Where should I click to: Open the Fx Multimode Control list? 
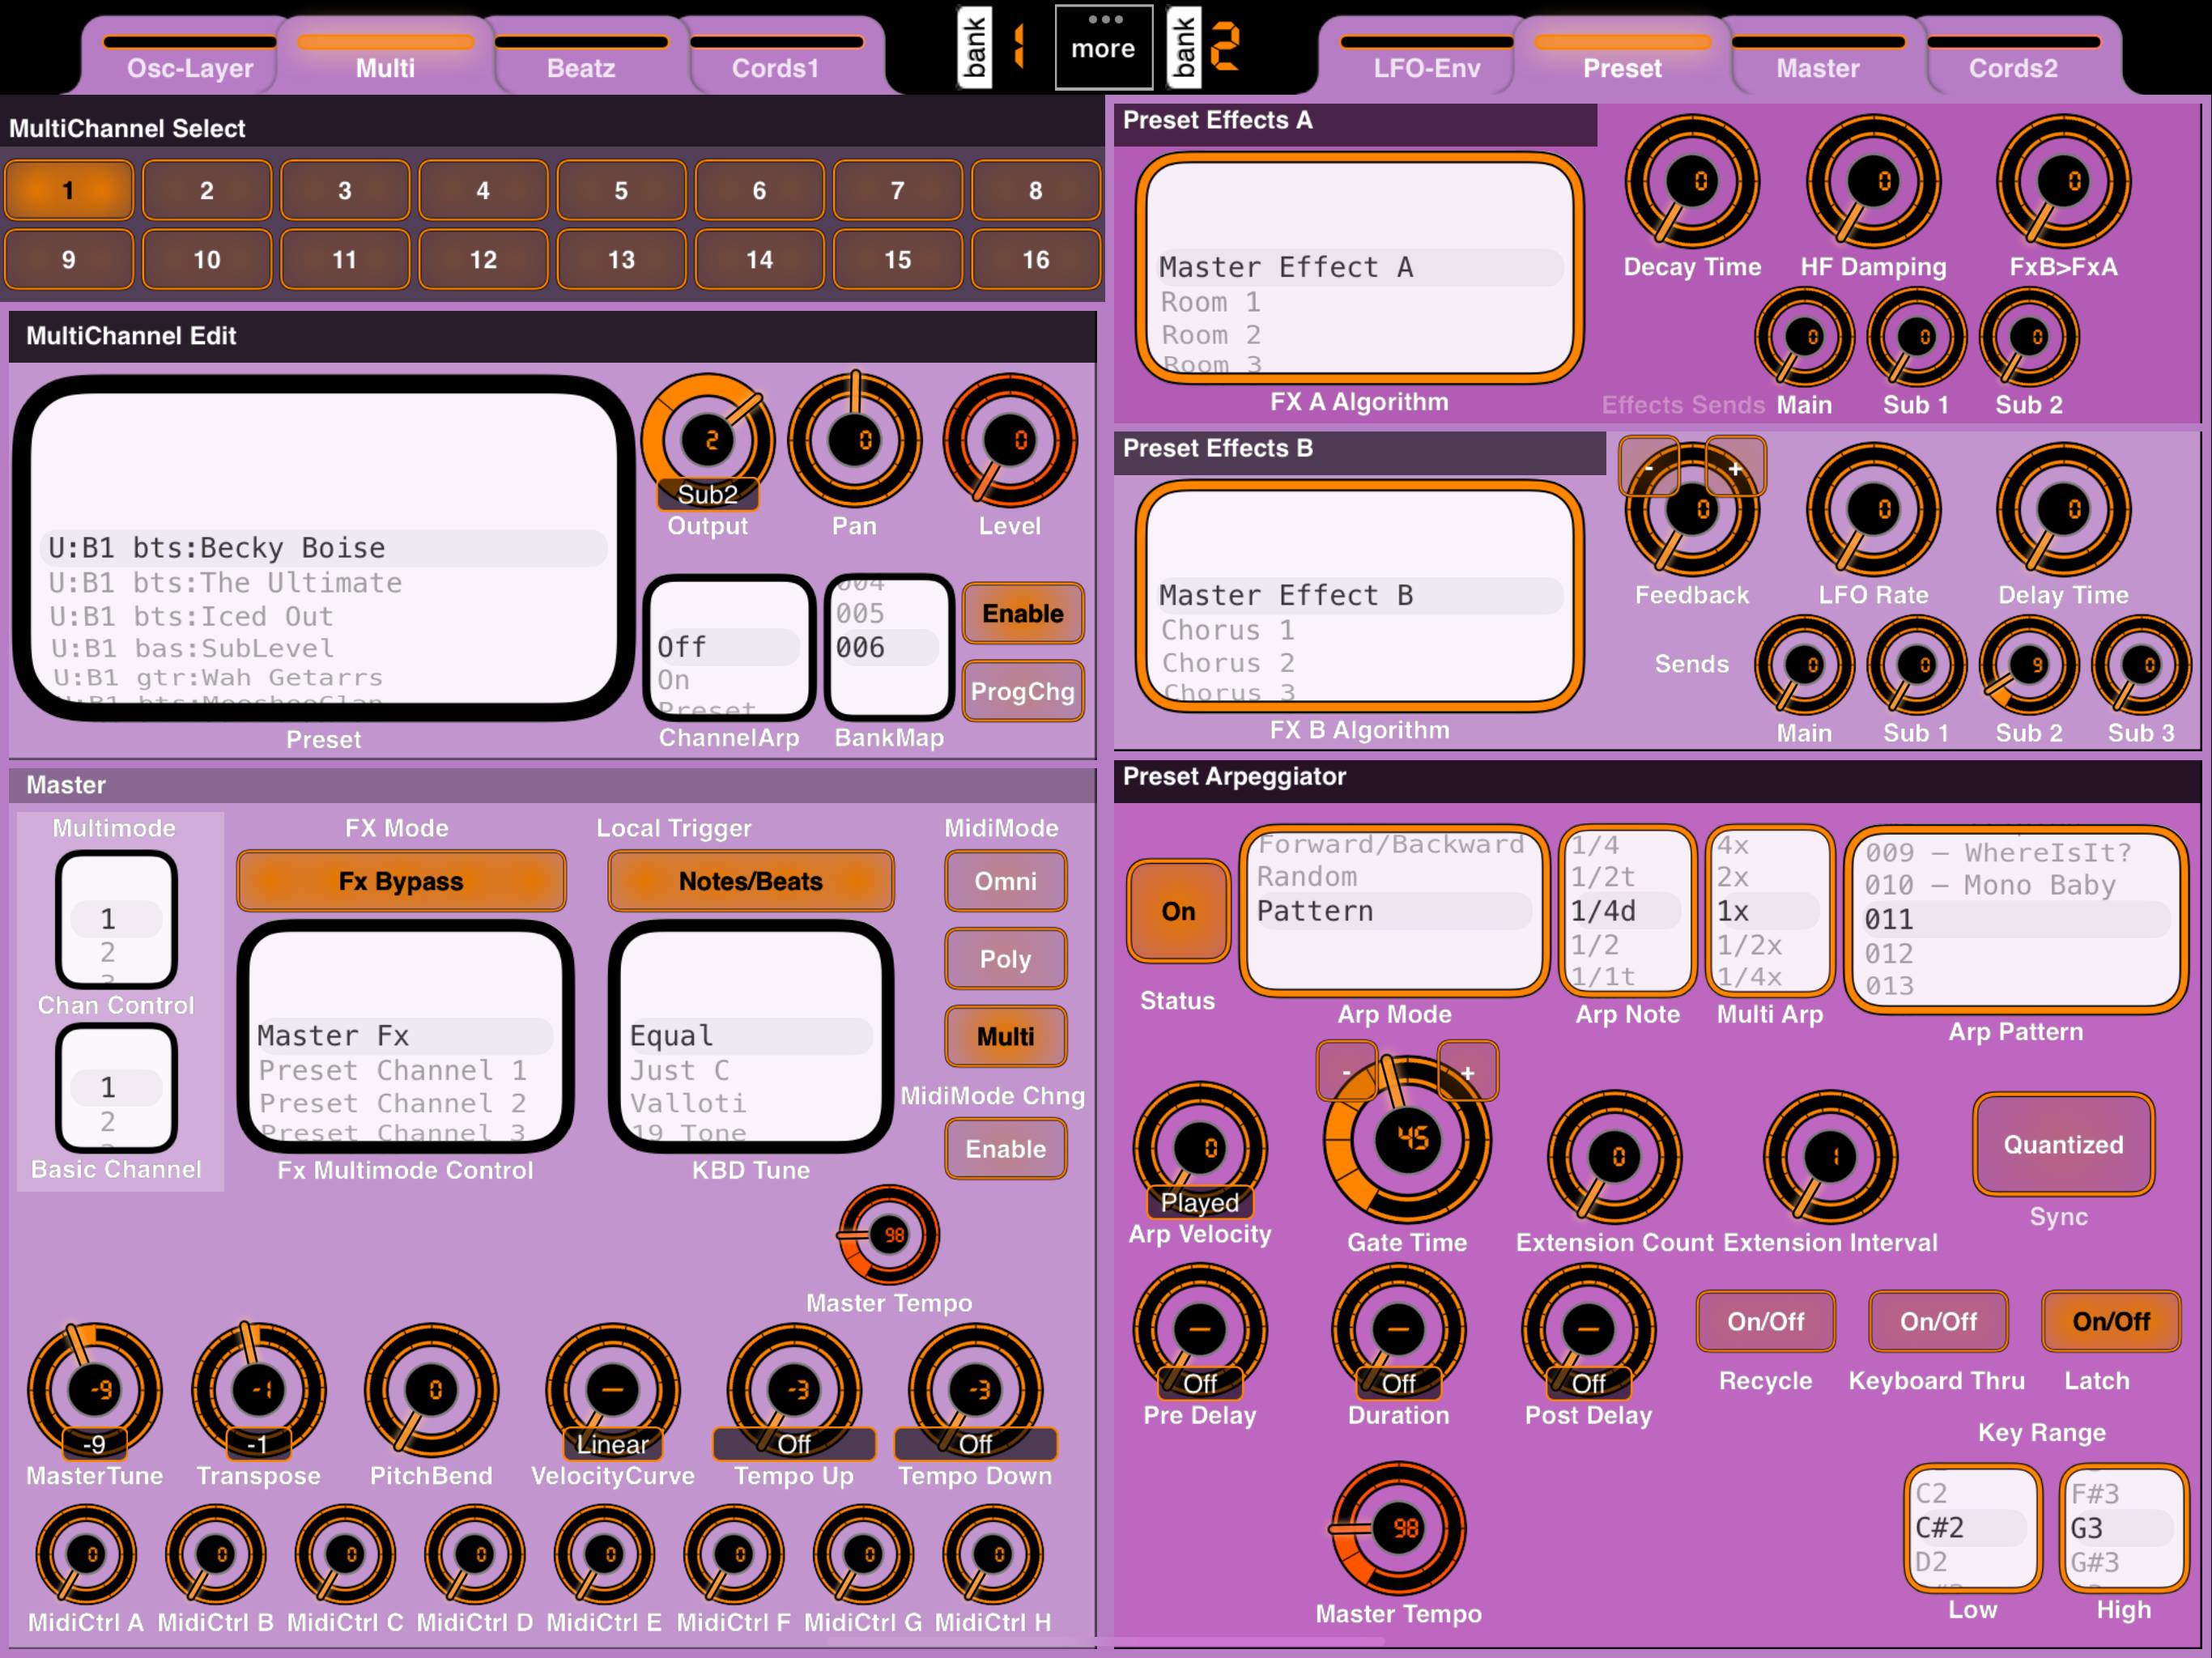pos(405,1036)
